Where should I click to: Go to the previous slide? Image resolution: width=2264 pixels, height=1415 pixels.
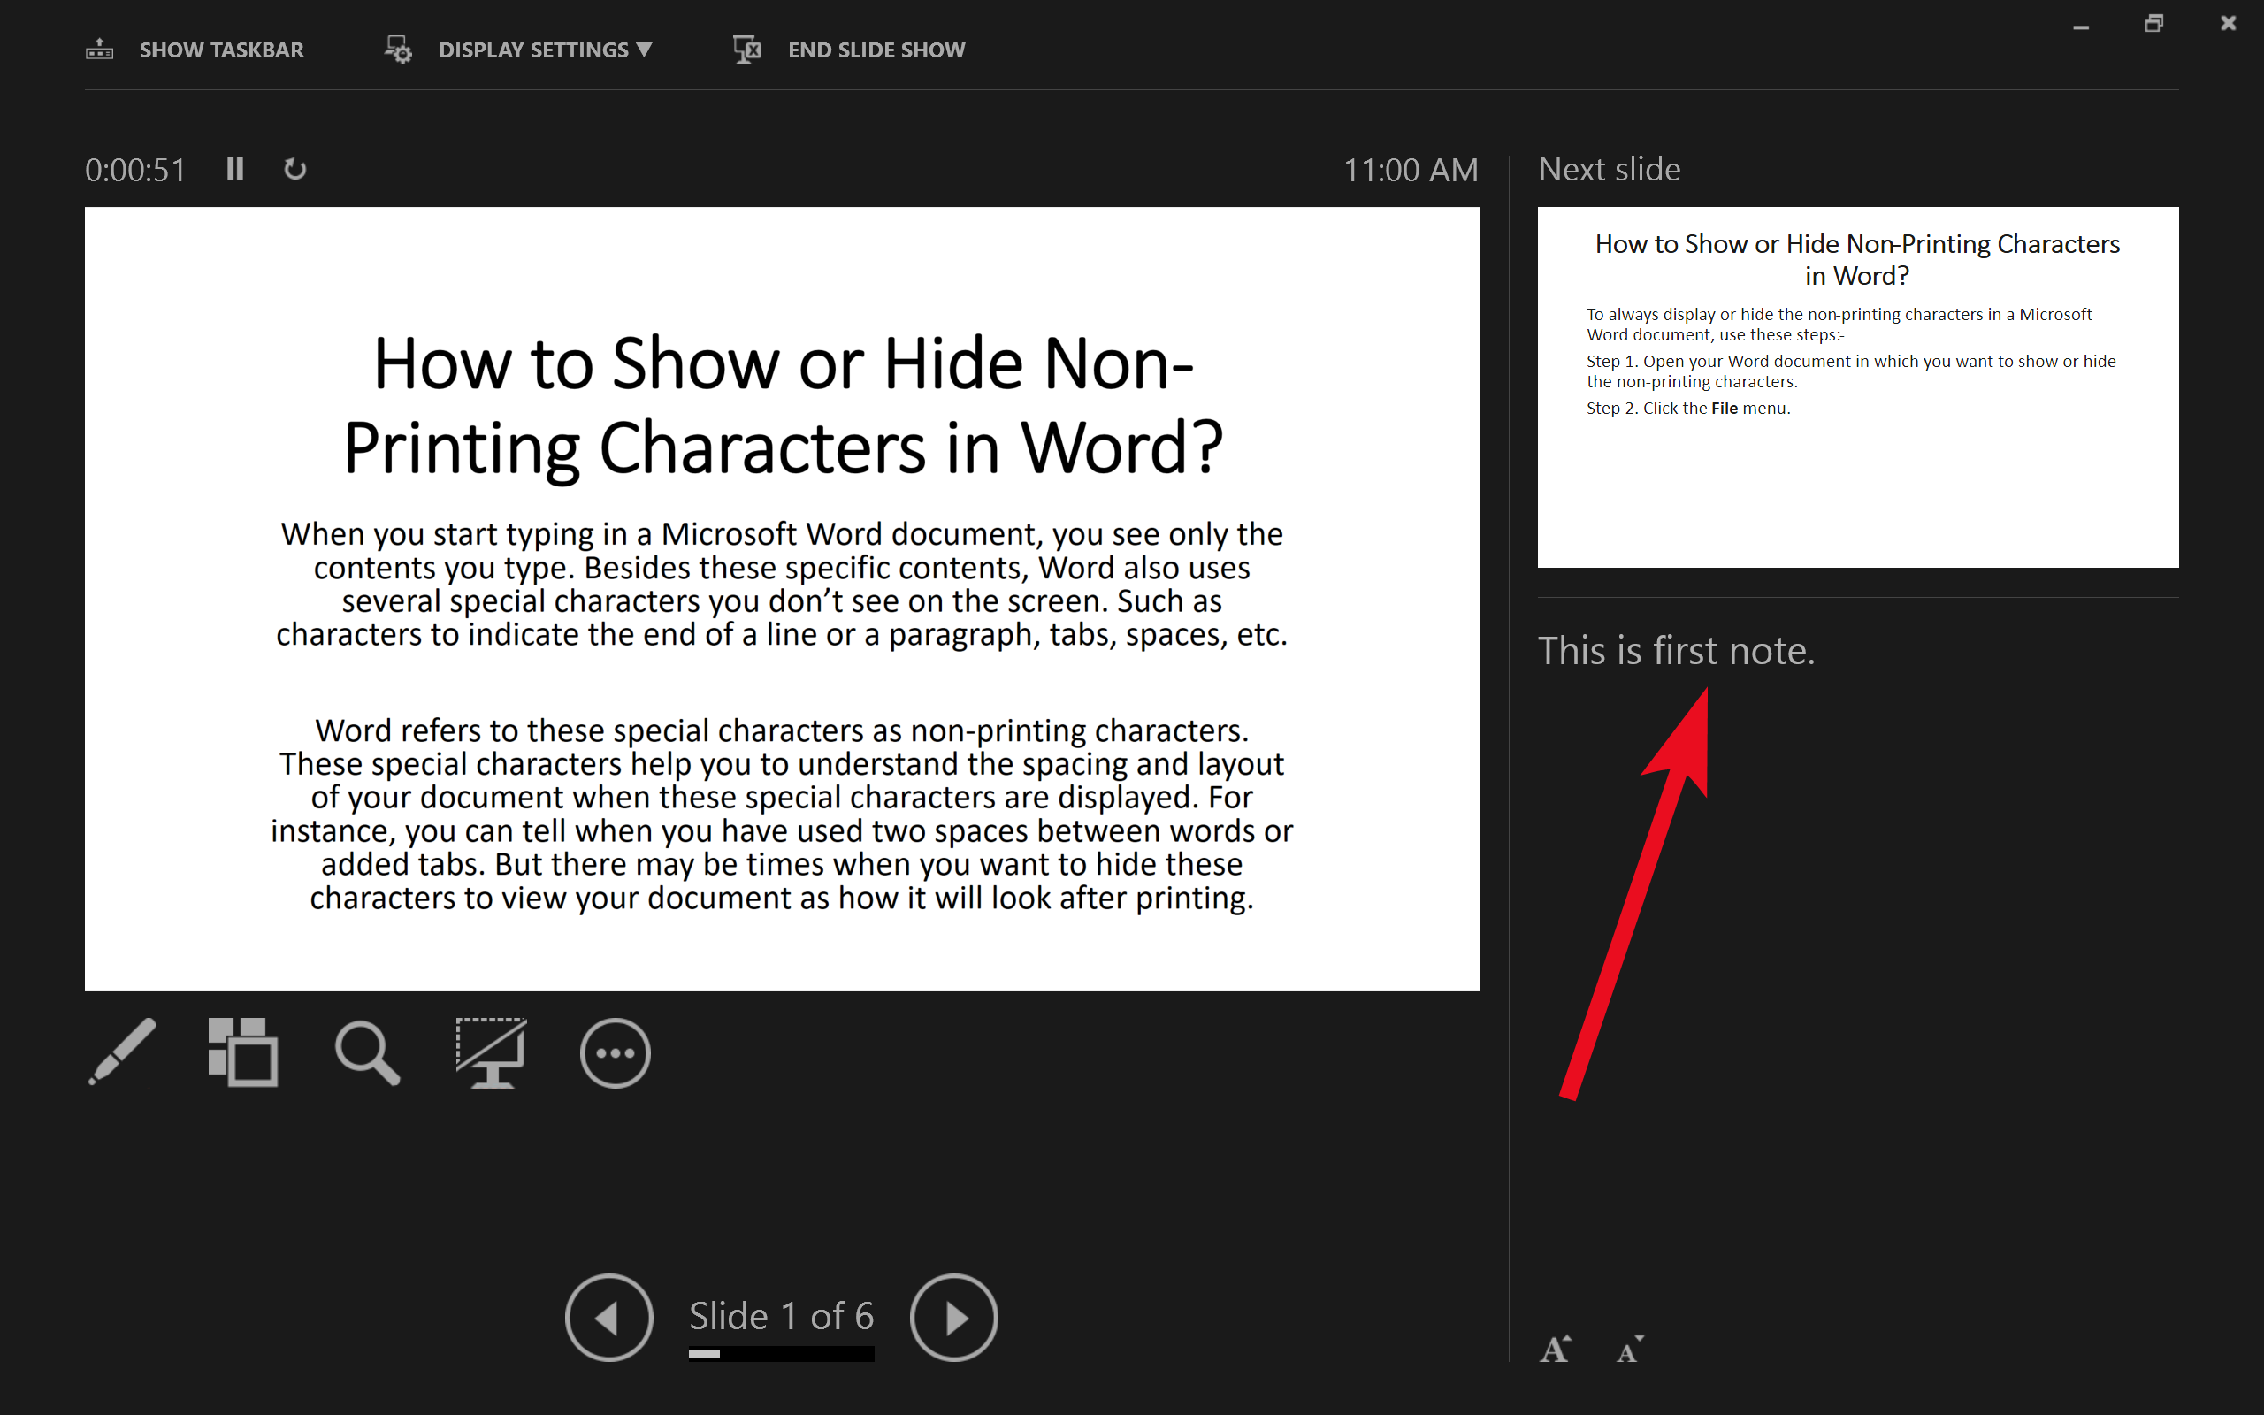click(609, 1317)
